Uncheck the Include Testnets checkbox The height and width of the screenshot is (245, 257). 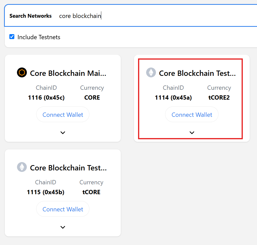pos(12,37)
